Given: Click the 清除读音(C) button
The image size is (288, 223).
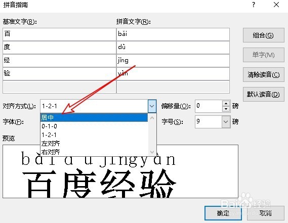Looking at the screenshot, I should (x=263, y=74).
